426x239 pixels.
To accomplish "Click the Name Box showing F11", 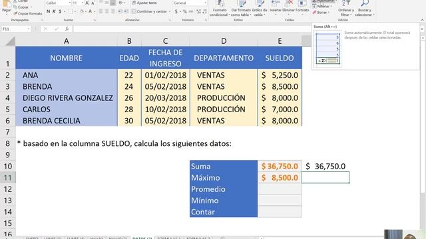I will (13, 29).
